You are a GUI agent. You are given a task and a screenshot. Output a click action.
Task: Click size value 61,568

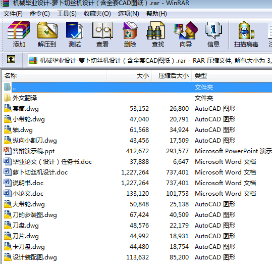[139, 130]
